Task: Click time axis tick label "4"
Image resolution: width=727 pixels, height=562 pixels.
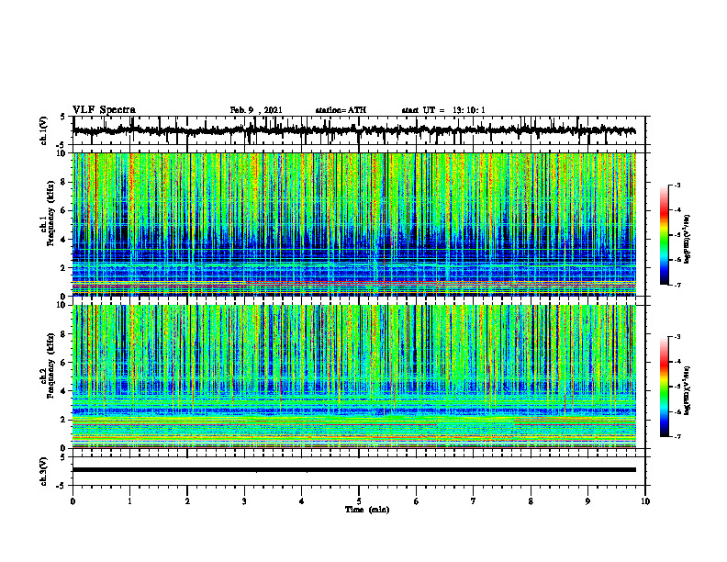Action: click(x=302, y=501)
